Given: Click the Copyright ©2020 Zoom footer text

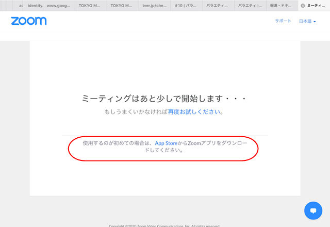Looking at the screenshot, I should pos(164,226).
